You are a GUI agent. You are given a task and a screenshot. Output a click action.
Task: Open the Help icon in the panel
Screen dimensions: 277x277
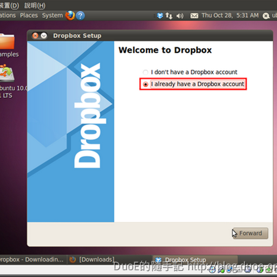pyautogui.click(x=80, y=16)
